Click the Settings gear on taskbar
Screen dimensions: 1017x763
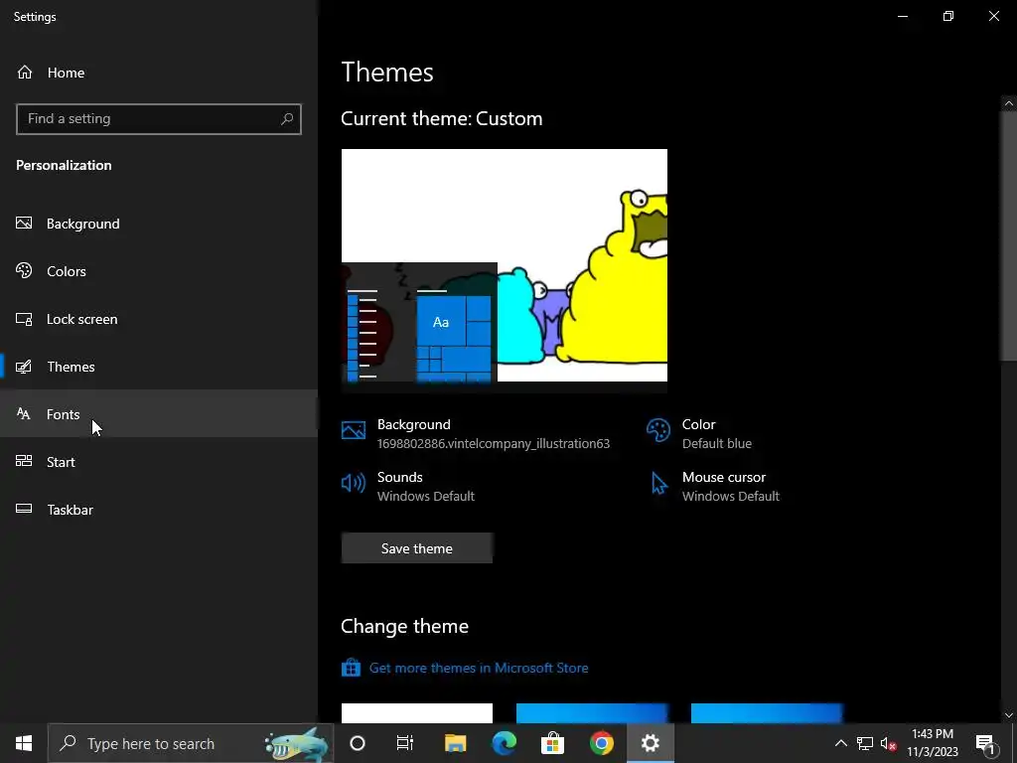[651, 743]
